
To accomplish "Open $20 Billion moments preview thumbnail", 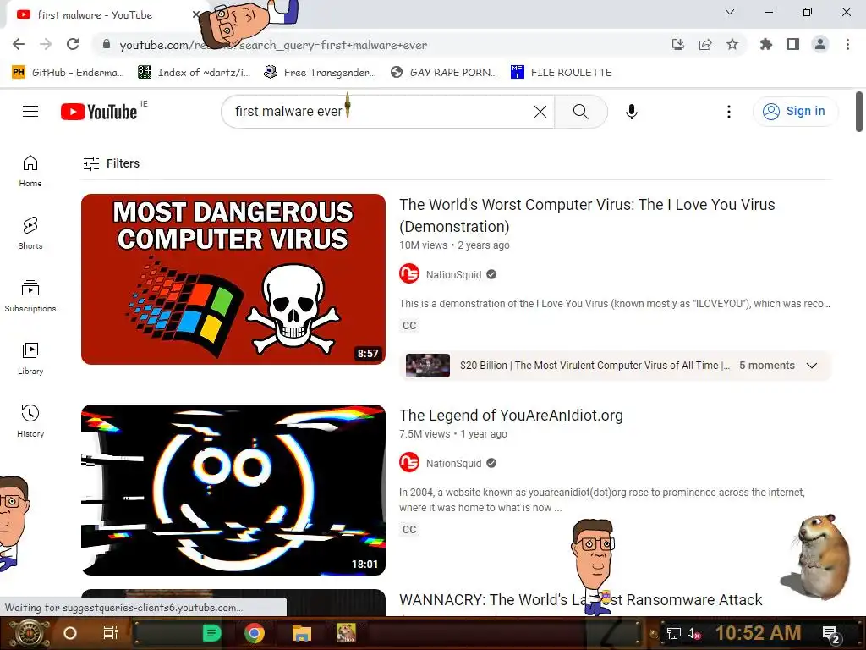I will [427, 366].
